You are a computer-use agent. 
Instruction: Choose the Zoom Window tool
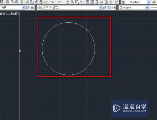tap(77, 2)
